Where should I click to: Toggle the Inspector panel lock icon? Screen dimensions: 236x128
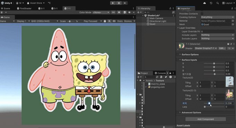pos(232,8)
